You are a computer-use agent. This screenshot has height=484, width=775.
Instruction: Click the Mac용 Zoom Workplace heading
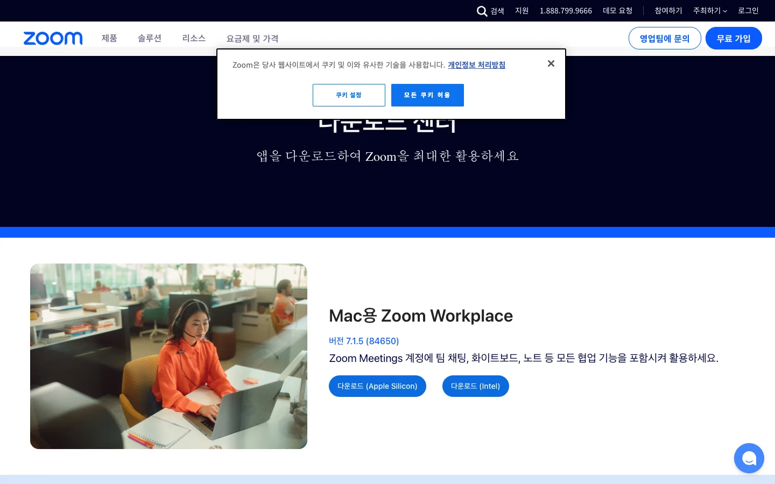[x=421, y=316]
